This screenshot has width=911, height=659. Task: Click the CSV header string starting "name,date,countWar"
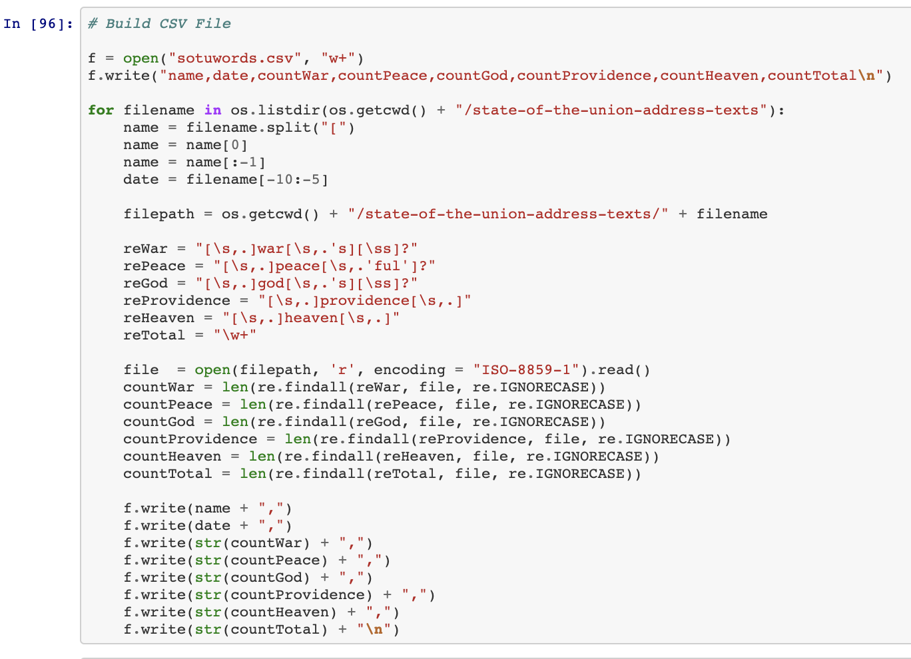[513, 76]
